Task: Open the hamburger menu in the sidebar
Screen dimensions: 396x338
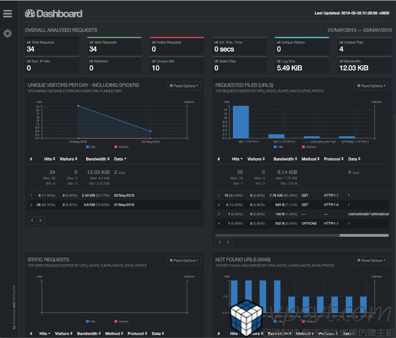Action: (x=8, y=13)
